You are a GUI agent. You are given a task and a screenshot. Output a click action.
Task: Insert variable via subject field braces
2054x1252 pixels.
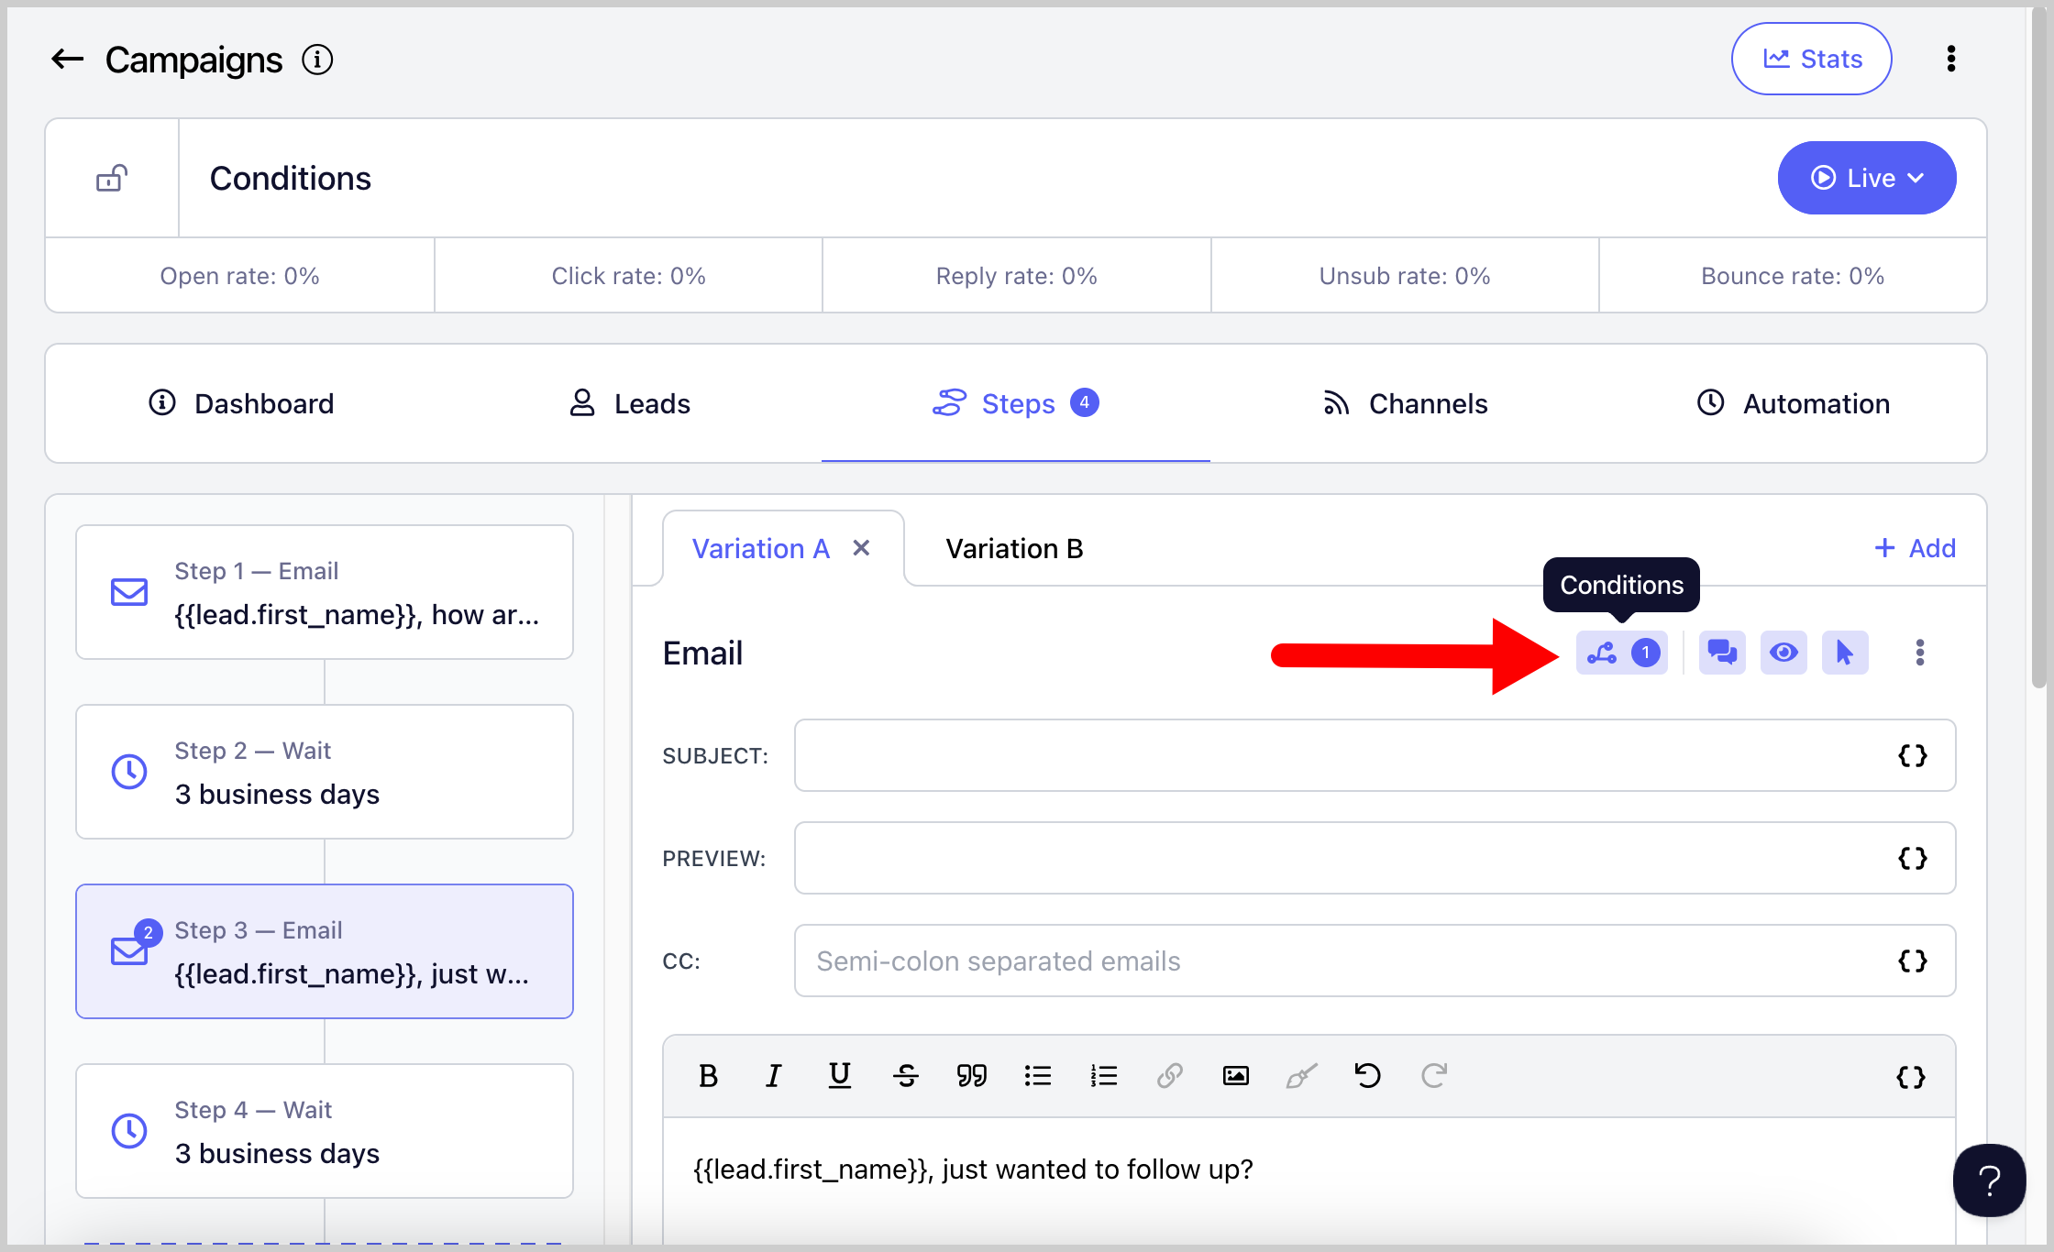(x=1912, y=755)
